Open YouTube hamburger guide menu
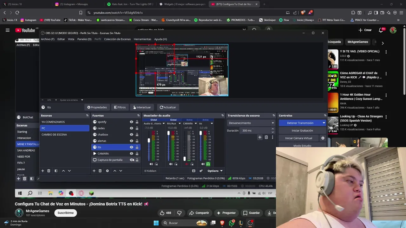The image size is (406, 228). pyautogui.click(x=7, y=30)
